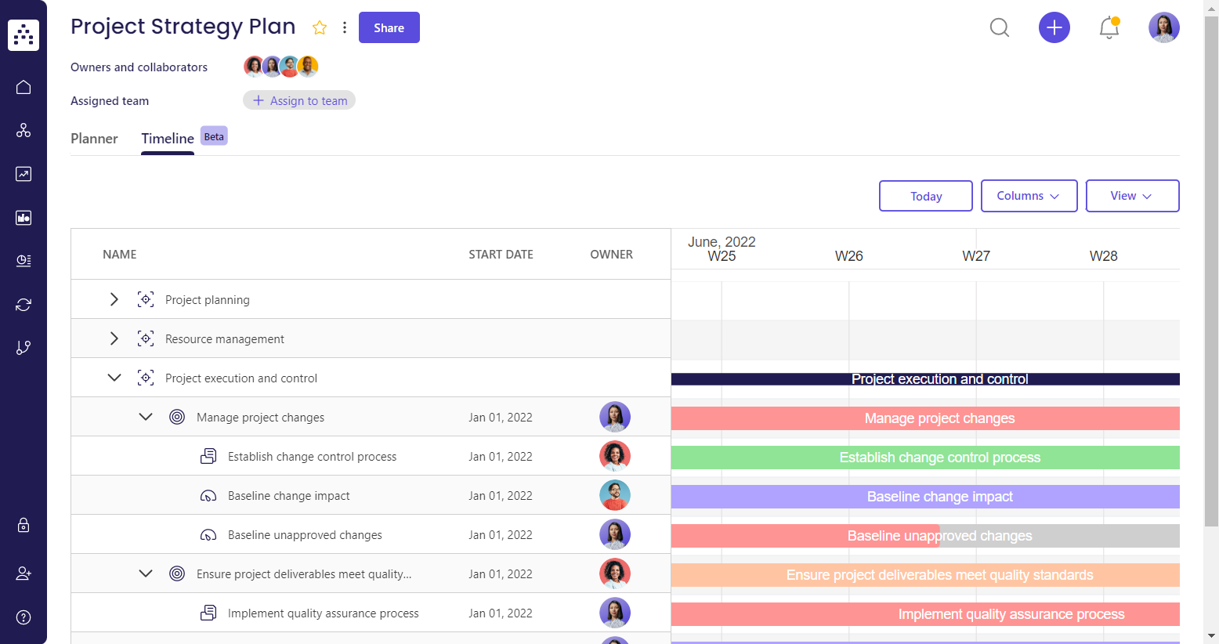Open the Timeline Beta tab

167,139
